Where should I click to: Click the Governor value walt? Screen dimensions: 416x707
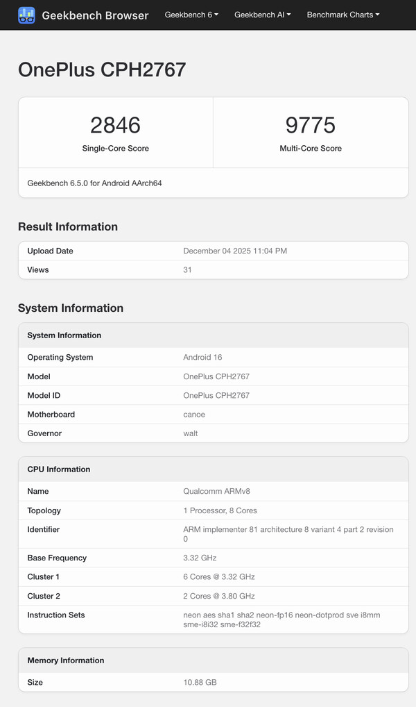[x=190, y=433]
